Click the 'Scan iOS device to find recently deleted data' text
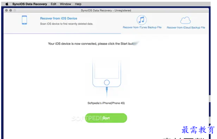217x139 pixels. 66,24
